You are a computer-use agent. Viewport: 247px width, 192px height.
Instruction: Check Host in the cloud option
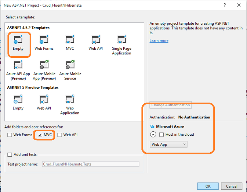pos(161,135)
